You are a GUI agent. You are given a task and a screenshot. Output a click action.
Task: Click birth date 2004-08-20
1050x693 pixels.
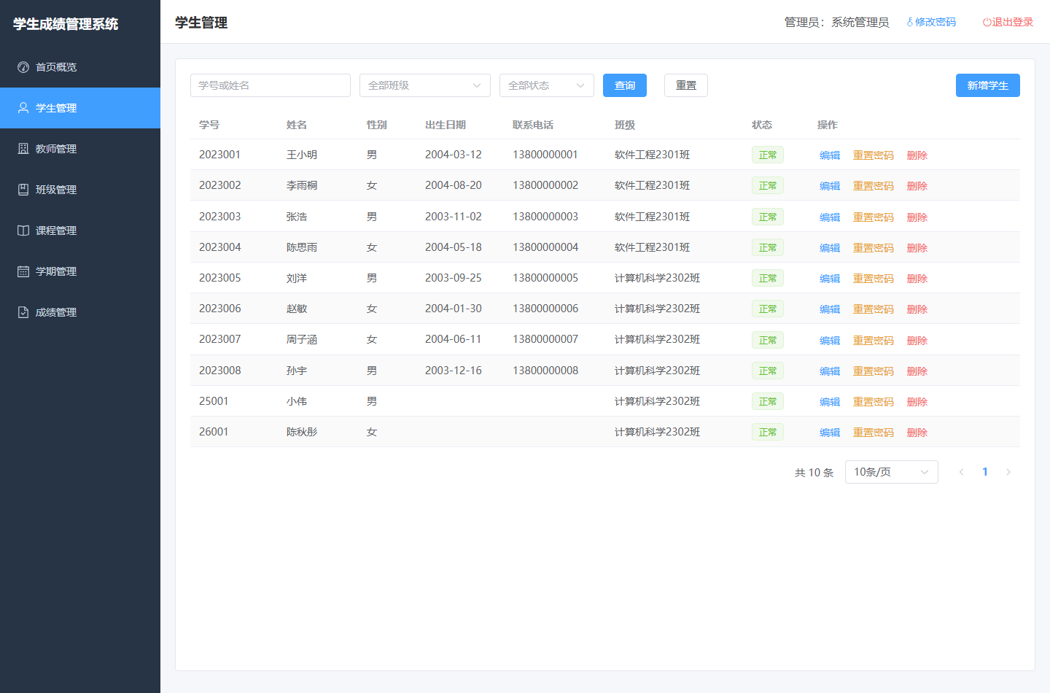tap(454, 185)
